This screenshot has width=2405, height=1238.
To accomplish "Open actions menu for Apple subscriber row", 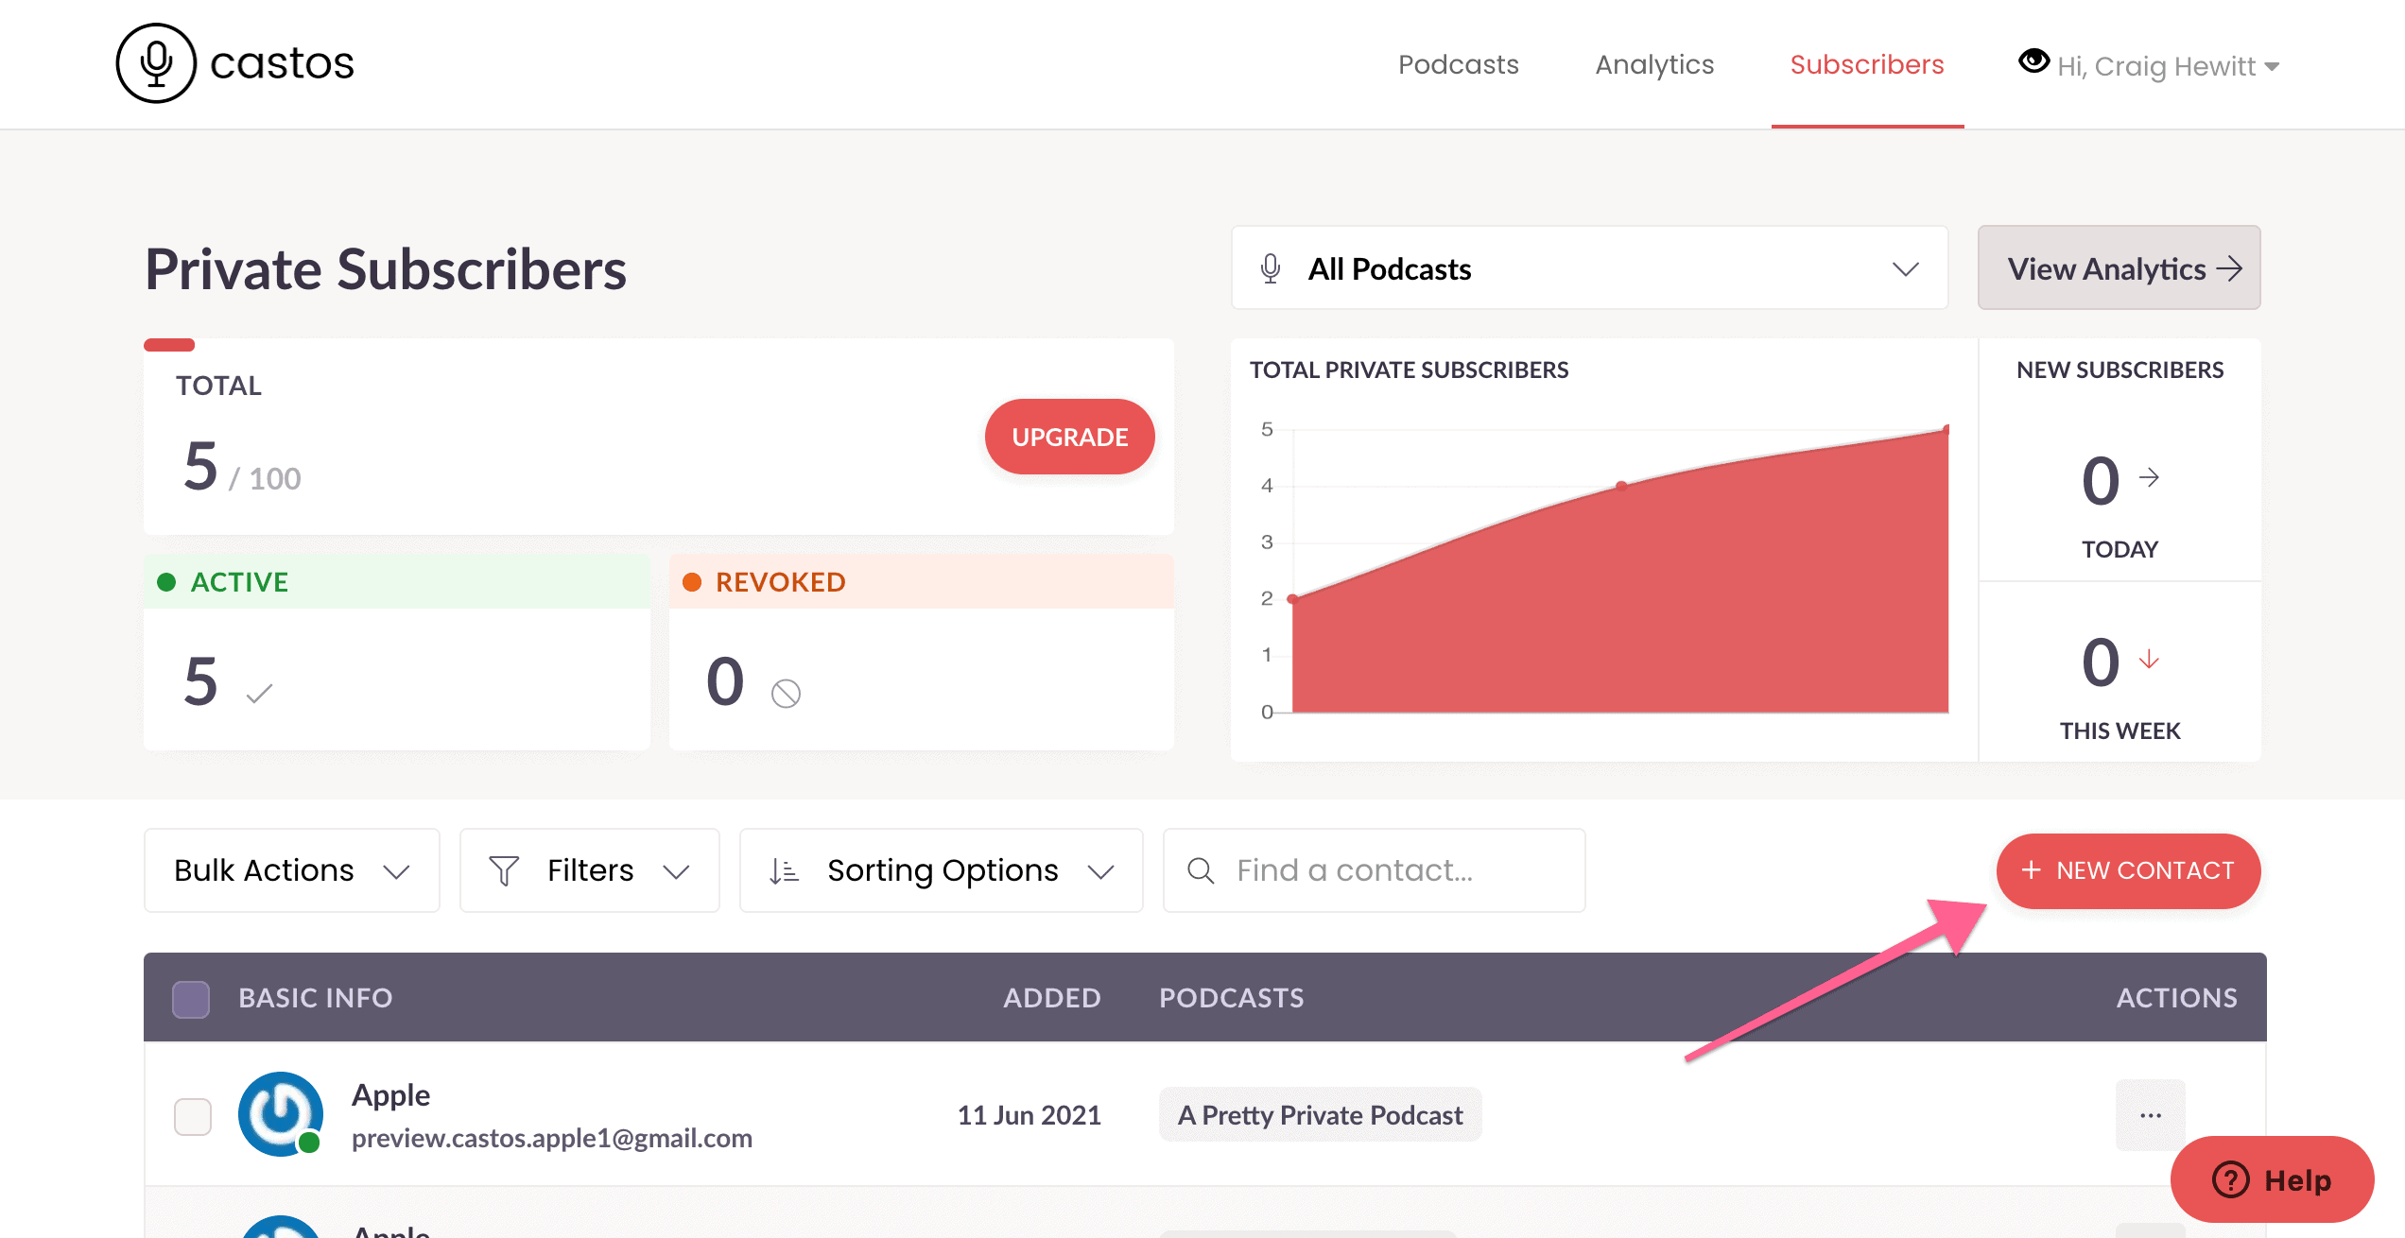I will (2151, 1115).
